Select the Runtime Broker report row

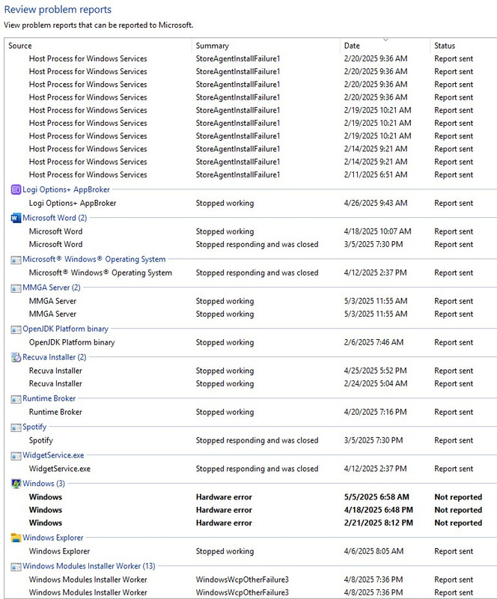coord(251,412)
